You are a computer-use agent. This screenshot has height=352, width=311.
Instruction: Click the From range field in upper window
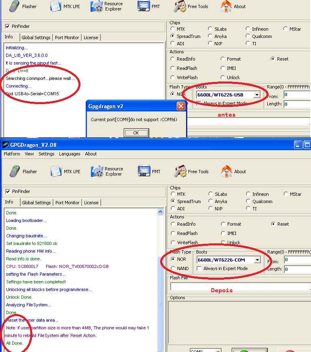(x=297, y=94)
